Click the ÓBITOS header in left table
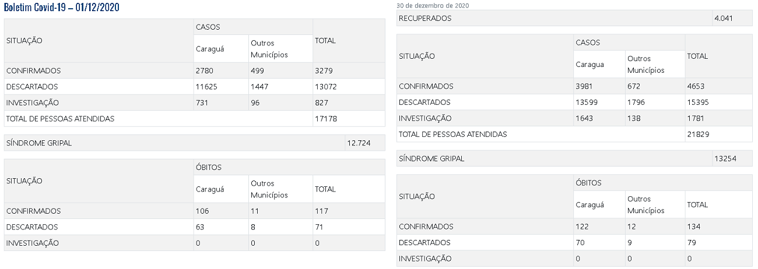This screenshot has height=269, width=758. coord(209,167)
